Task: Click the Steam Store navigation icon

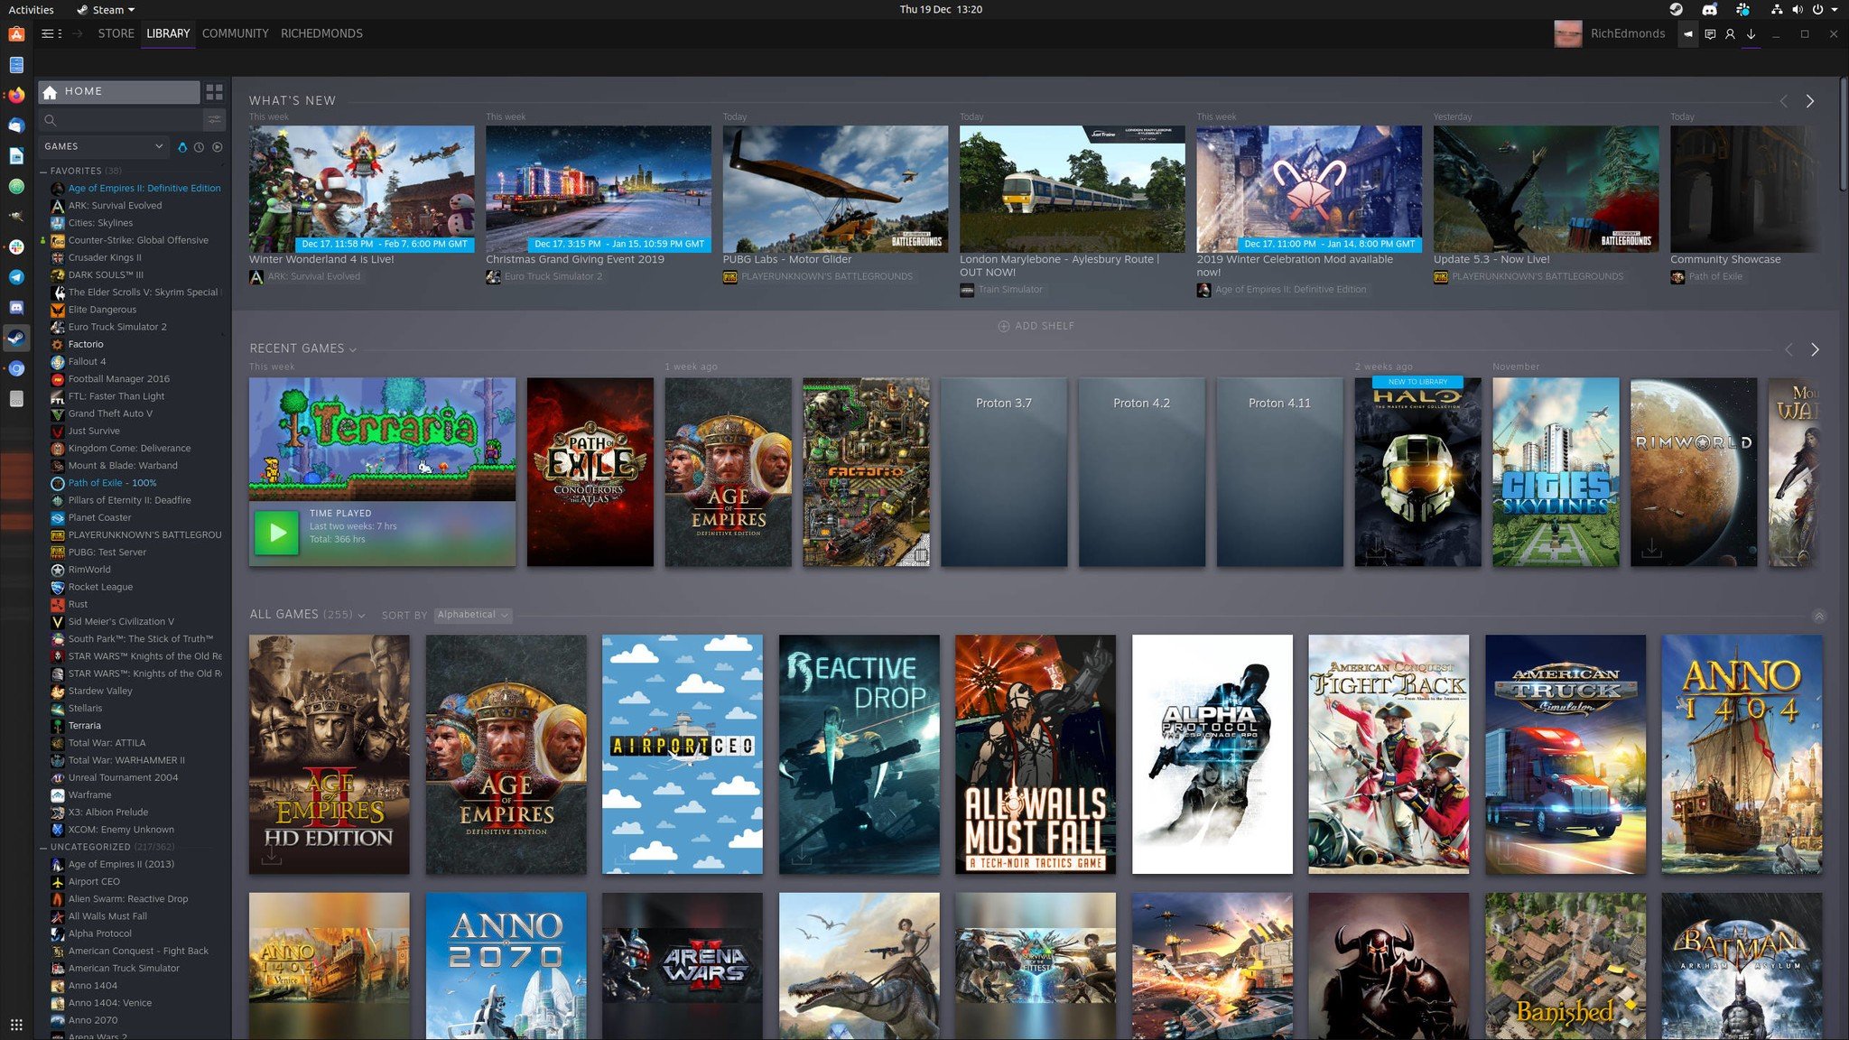Action: (116, 33)
